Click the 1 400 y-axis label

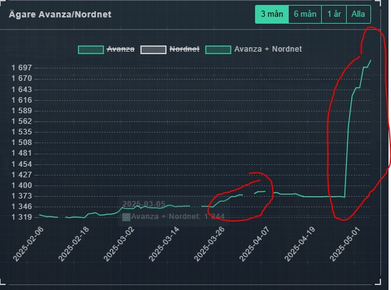[x=22, y=185]
